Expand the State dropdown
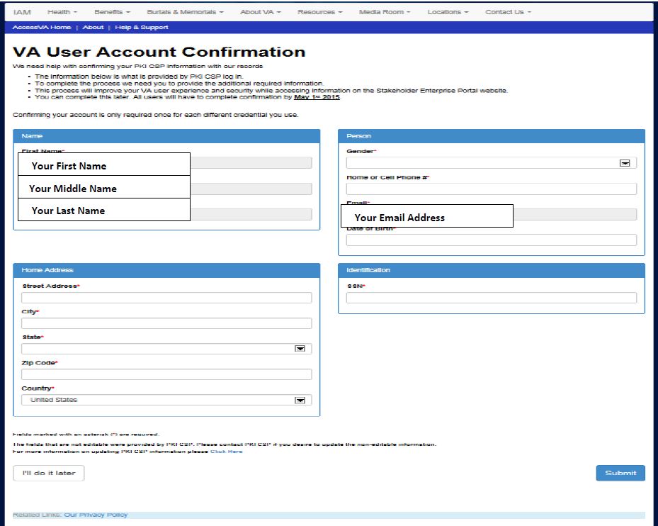This screenshot has height=526, width=658. tap(166, 349)
